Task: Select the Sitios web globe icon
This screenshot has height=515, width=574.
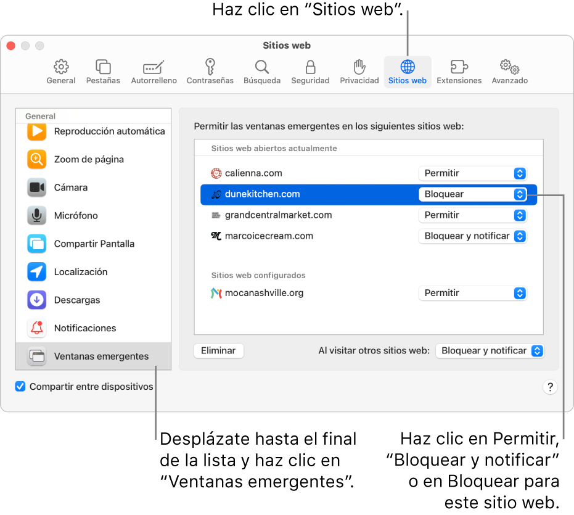Action: click(x=407, y=70)
